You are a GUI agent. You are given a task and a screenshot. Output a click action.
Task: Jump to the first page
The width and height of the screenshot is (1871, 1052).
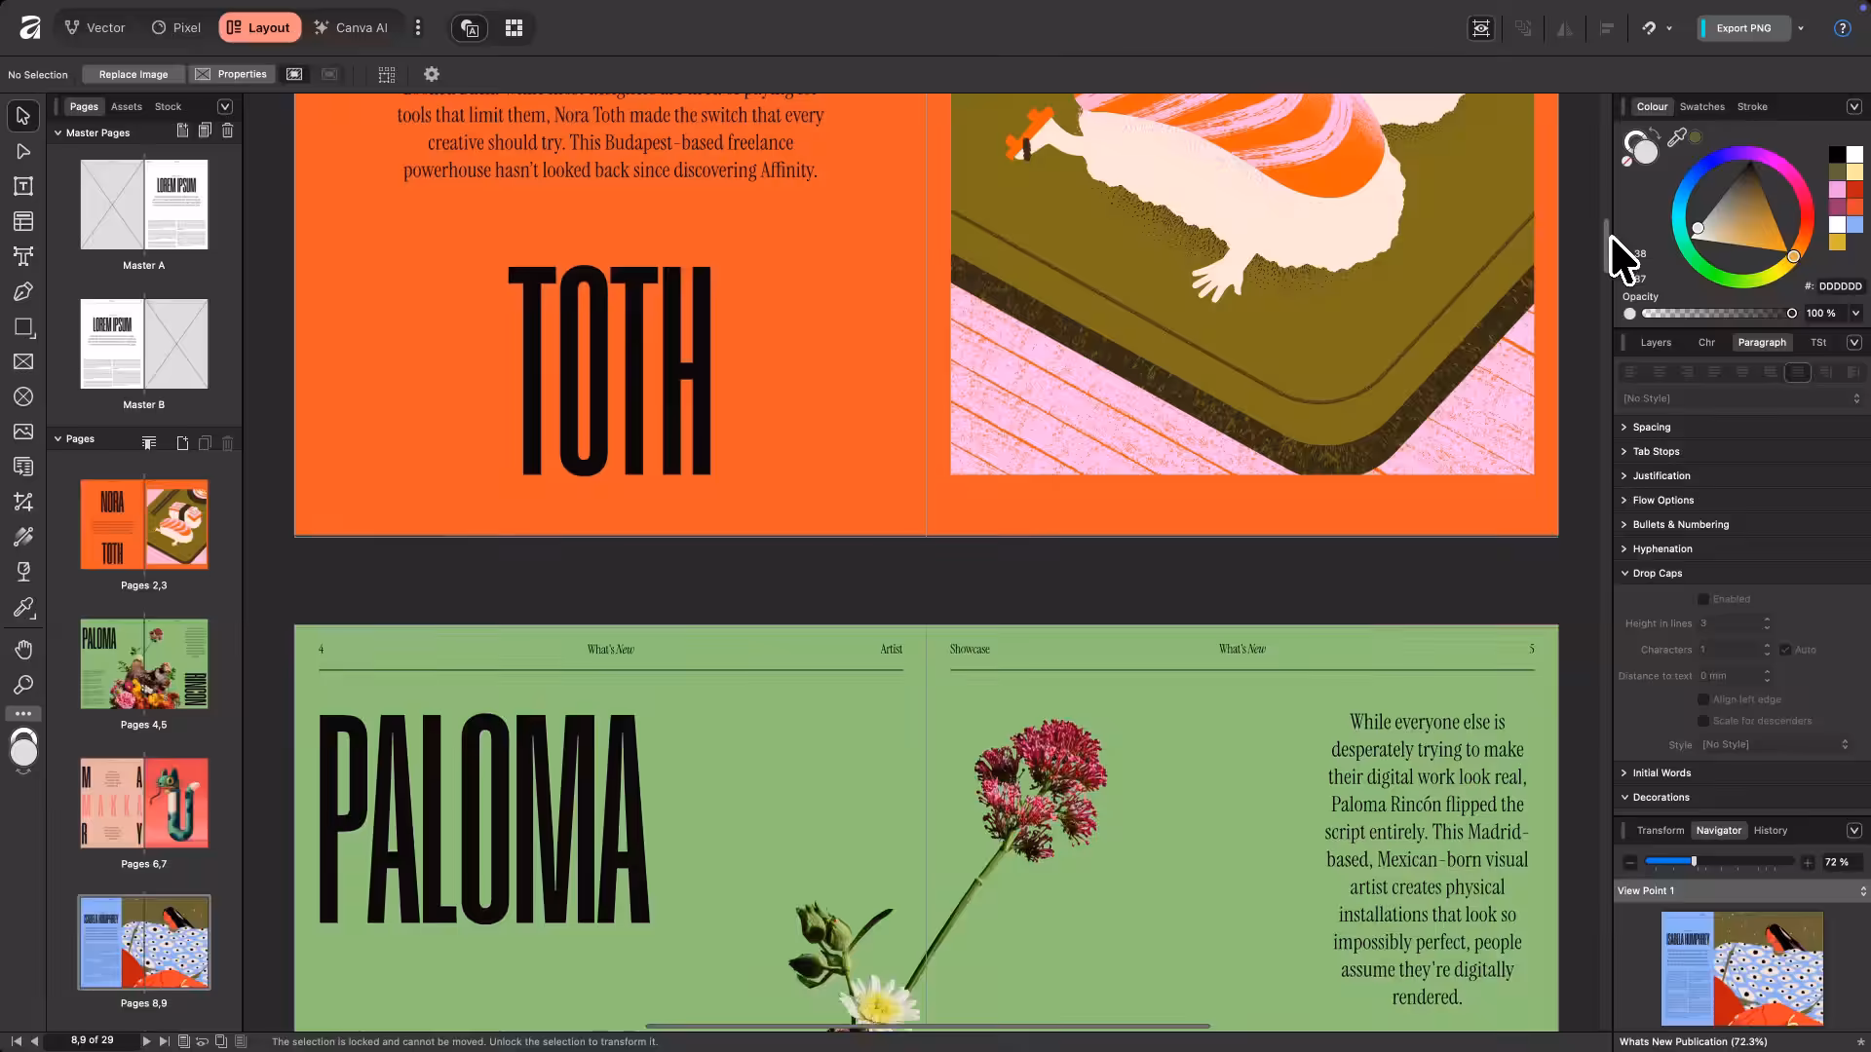16,1041
